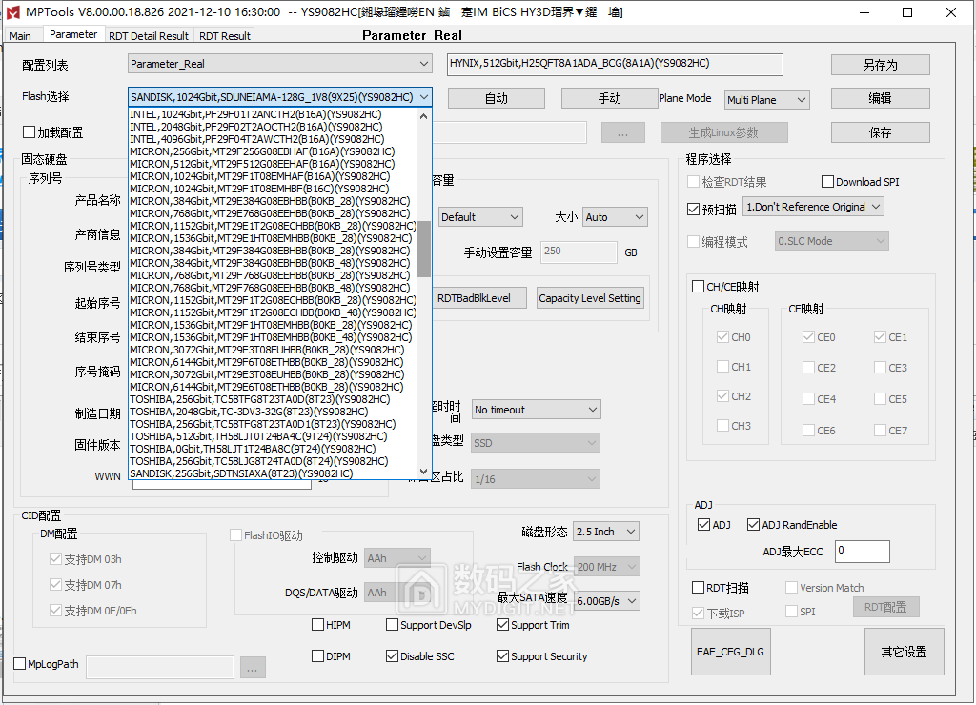Open 其它设置 other settings
Viewport: 976px width, 705px height.
[x=903, y=652]
